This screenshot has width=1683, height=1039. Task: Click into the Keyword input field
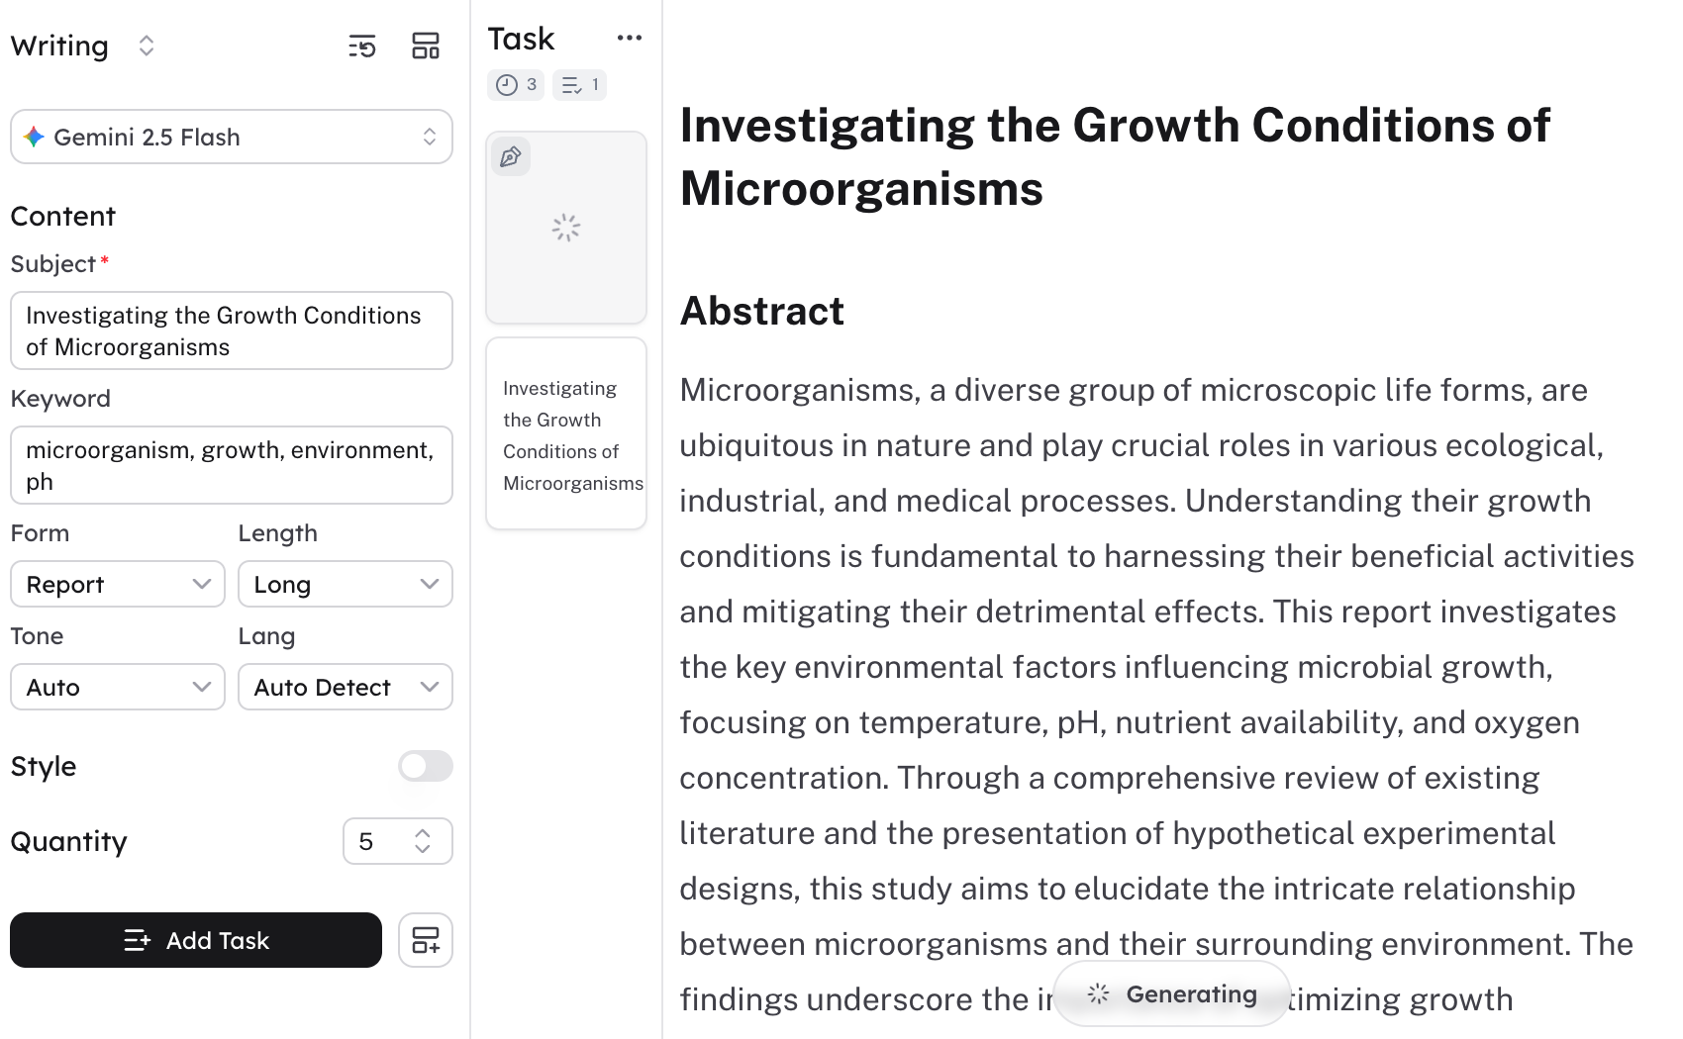coord(232,465)
